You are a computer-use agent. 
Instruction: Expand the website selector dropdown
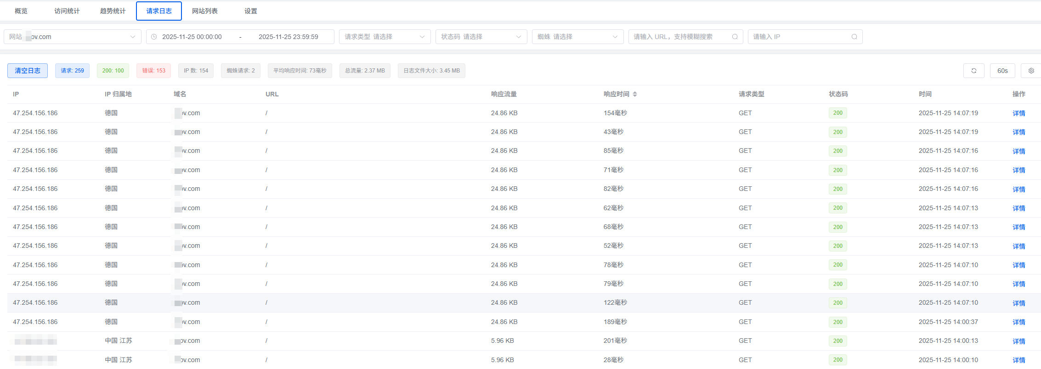[x=132, y=37]
